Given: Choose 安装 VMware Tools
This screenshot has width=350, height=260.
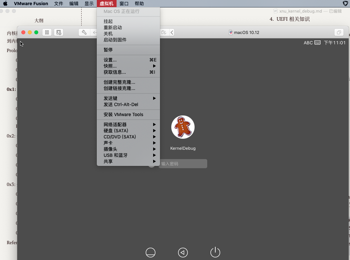Looking at the screenshot, I should coord(128,114).
